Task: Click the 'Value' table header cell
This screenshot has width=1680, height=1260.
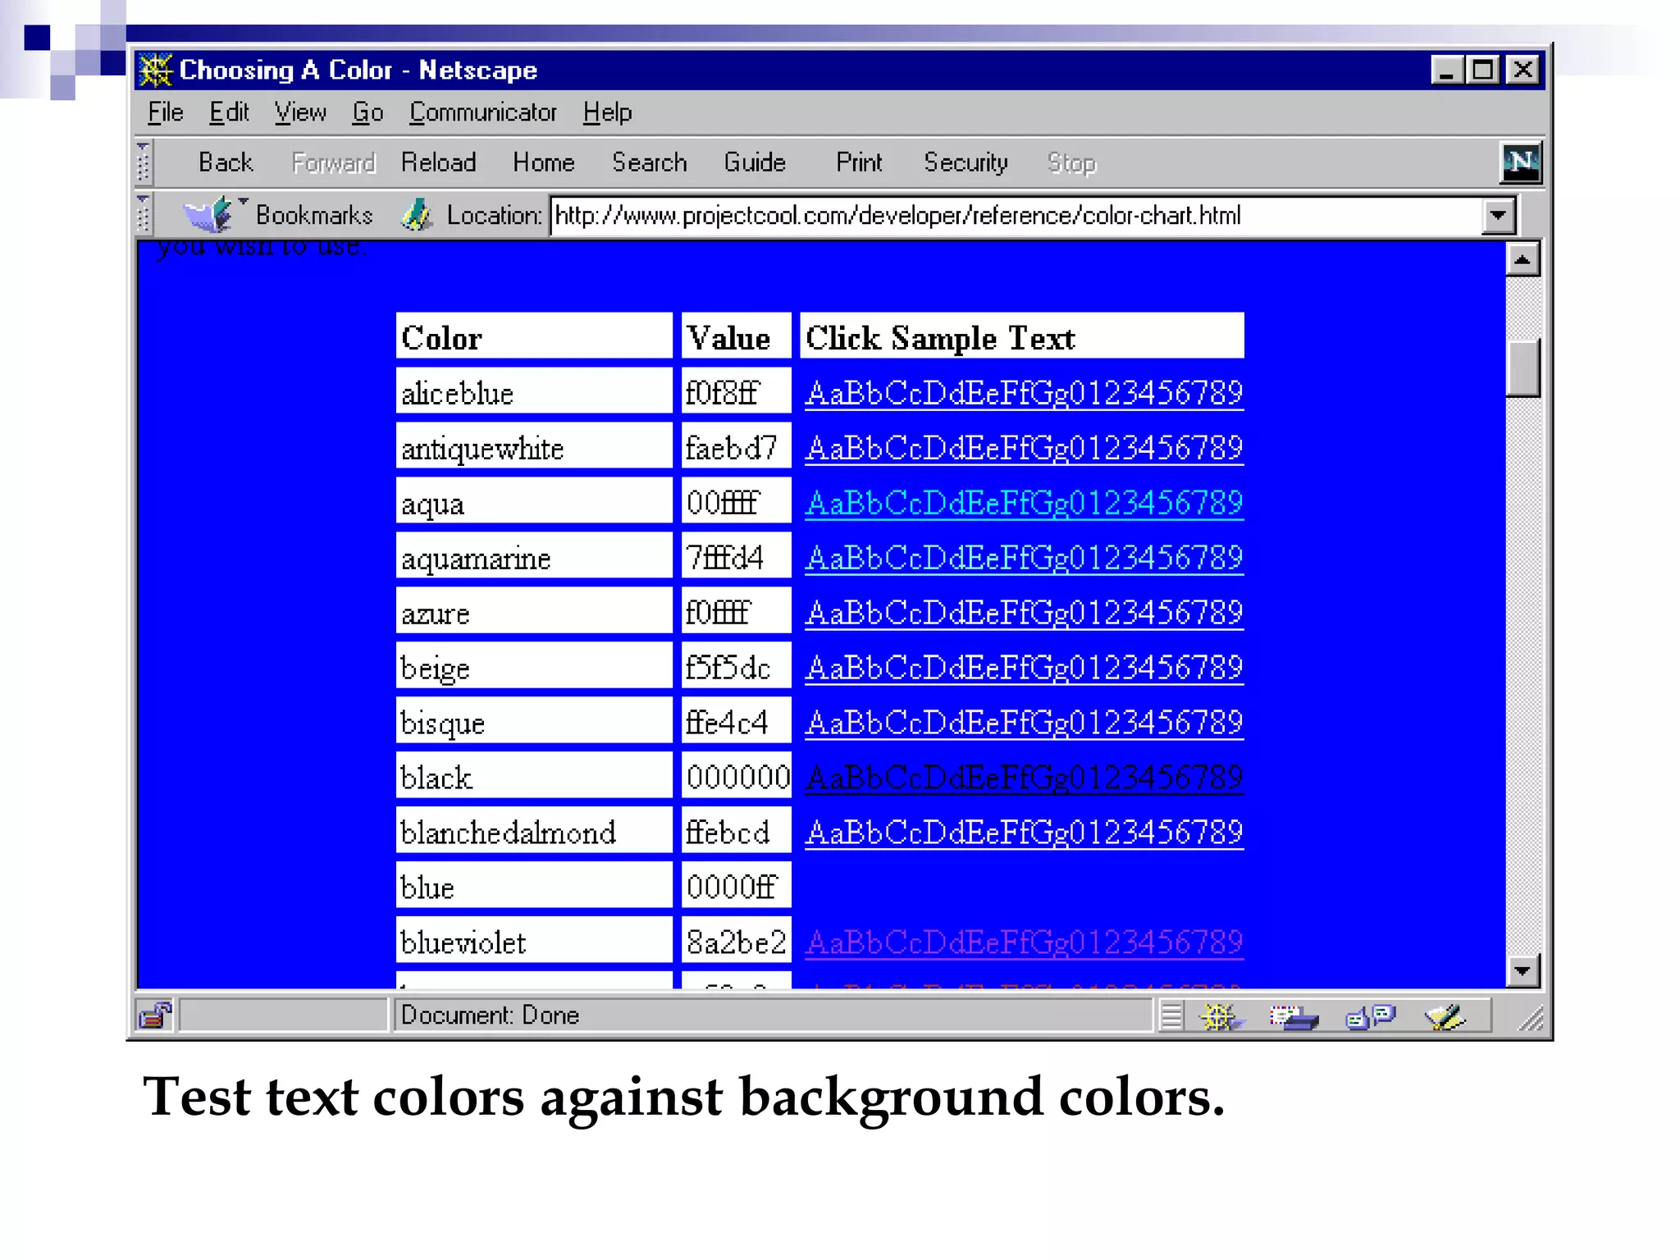Action: point(737,336)
